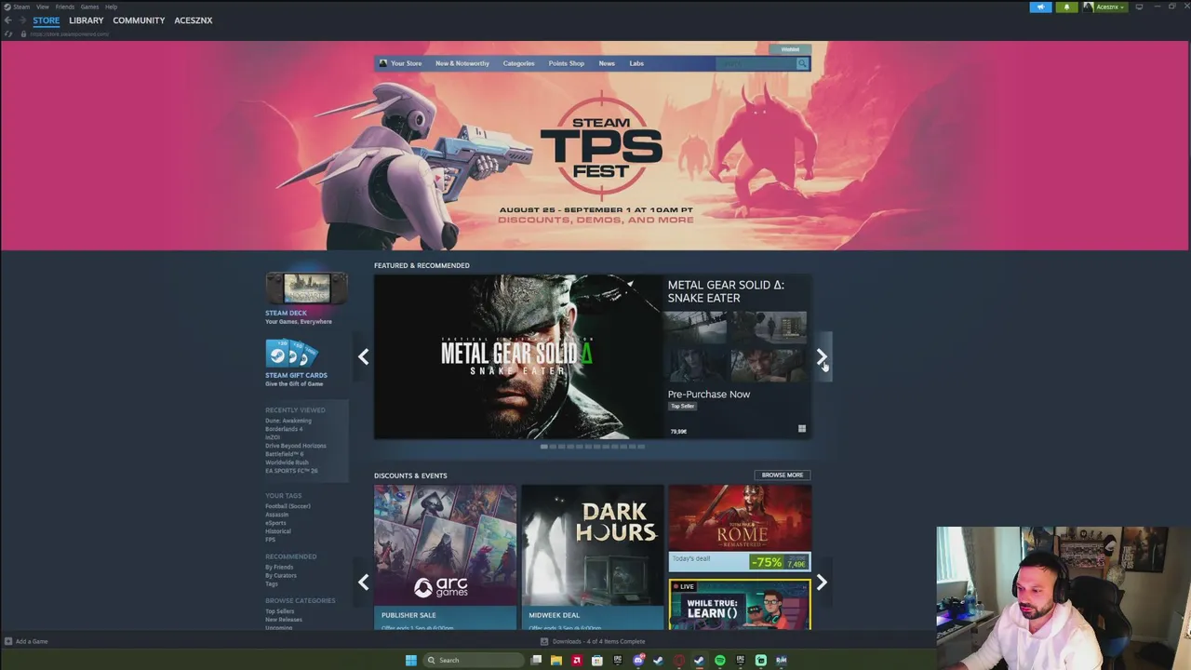Advance Discounts & Events carousel right arrow
Screen dimensions: 1191x670
[822, 583]
